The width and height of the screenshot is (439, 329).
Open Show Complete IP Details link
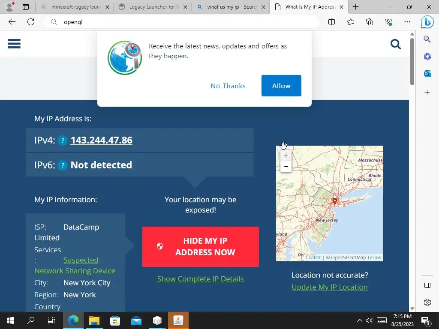click(x=201, y=279)
